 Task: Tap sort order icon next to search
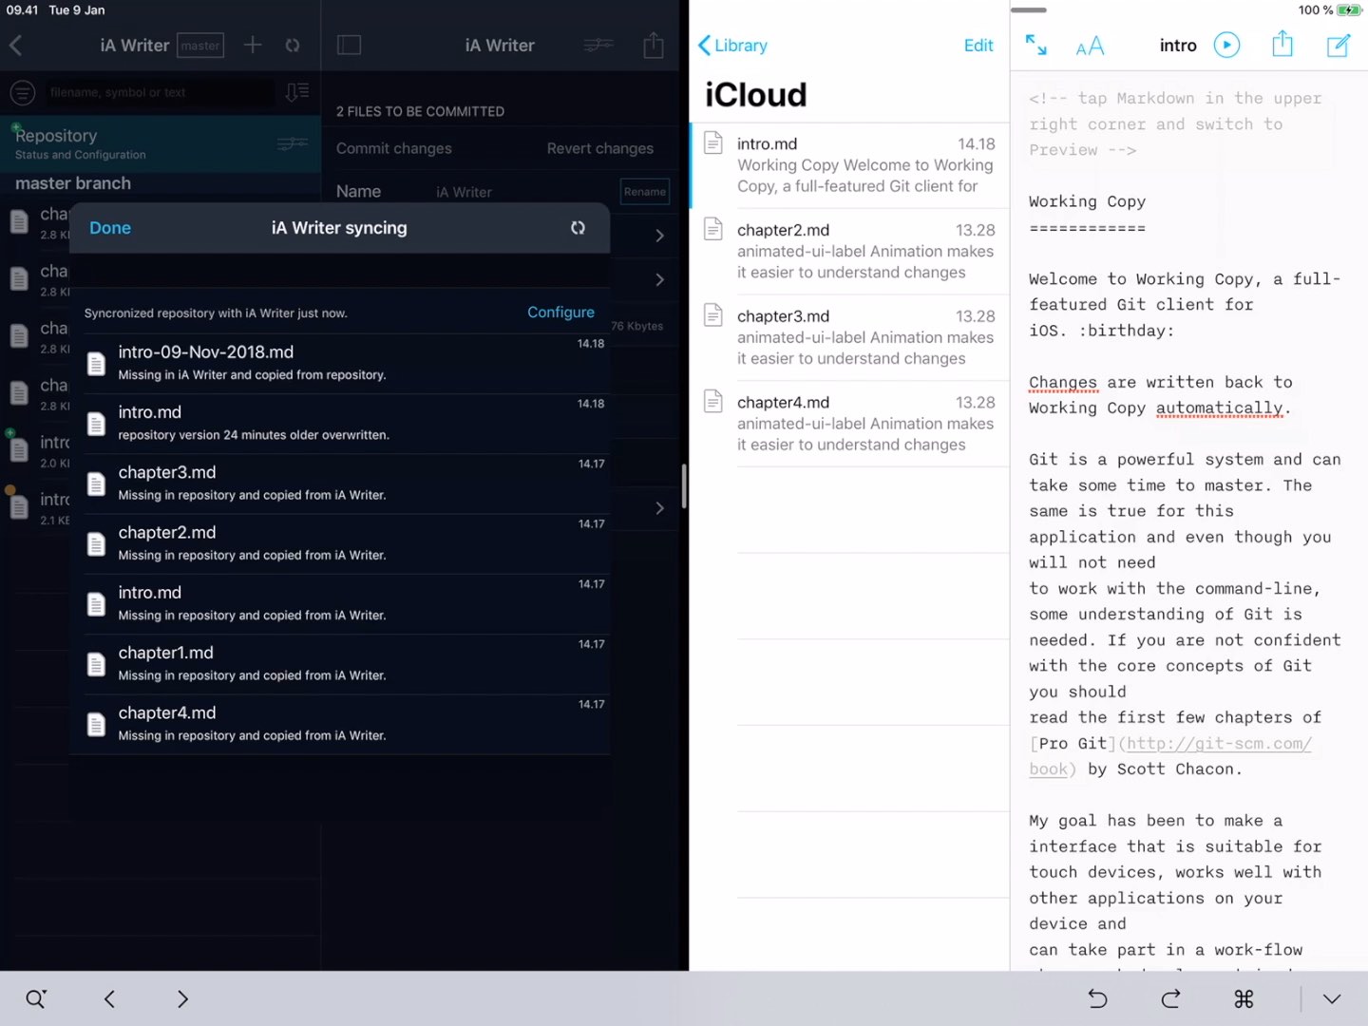tap(297, 92)
